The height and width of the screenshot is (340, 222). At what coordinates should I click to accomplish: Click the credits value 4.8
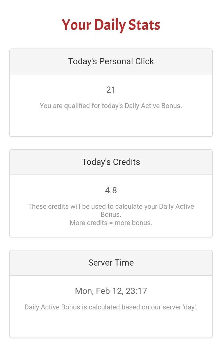pos(111,191)
